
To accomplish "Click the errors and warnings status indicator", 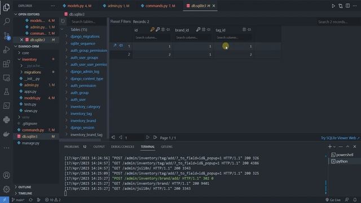I will [x=52, y=200].
